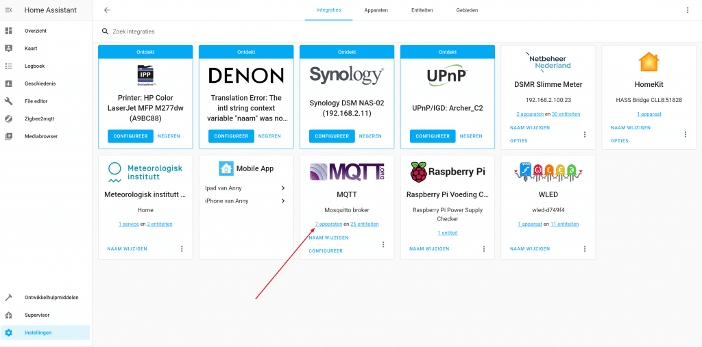702x347 pixels.
Task: Open DSMR 30 entiteiten link
Action: click(566, 114)
